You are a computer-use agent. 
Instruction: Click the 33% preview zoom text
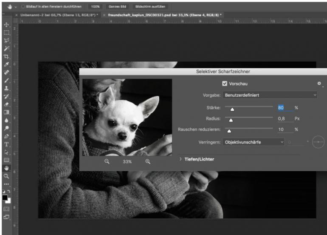(x=127, y=162)
